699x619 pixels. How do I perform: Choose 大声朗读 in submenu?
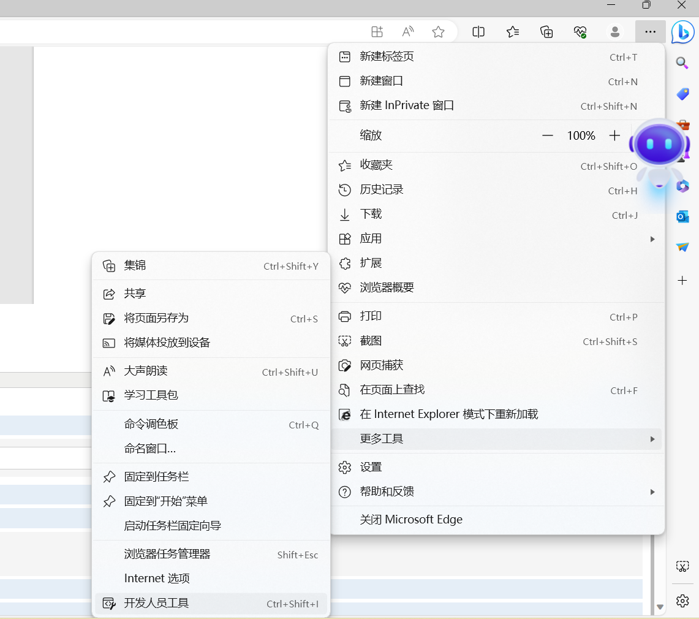click(211, 371)
